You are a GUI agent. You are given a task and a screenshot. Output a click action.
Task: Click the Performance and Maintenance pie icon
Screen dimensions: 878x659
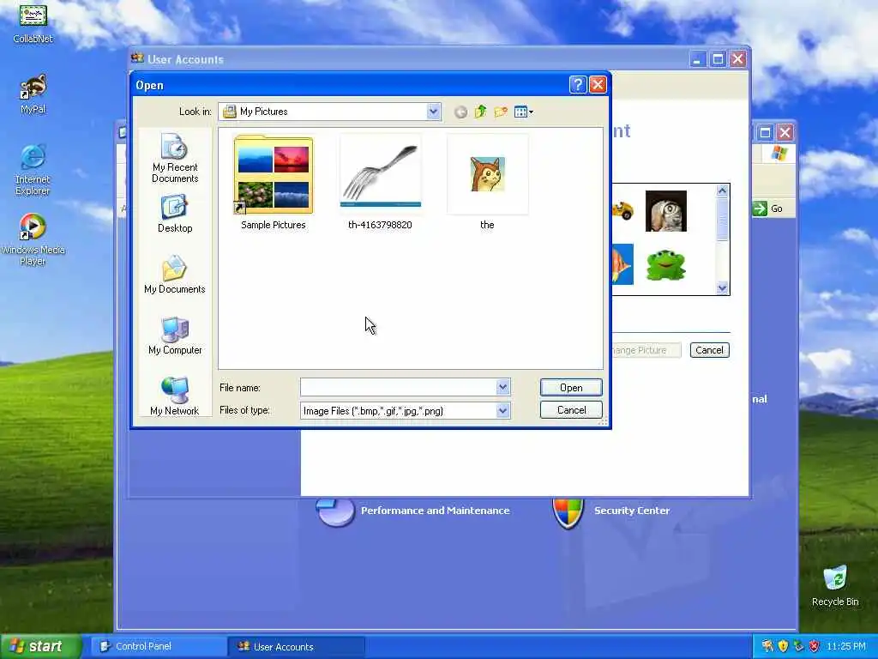click(x=335, y=511)
